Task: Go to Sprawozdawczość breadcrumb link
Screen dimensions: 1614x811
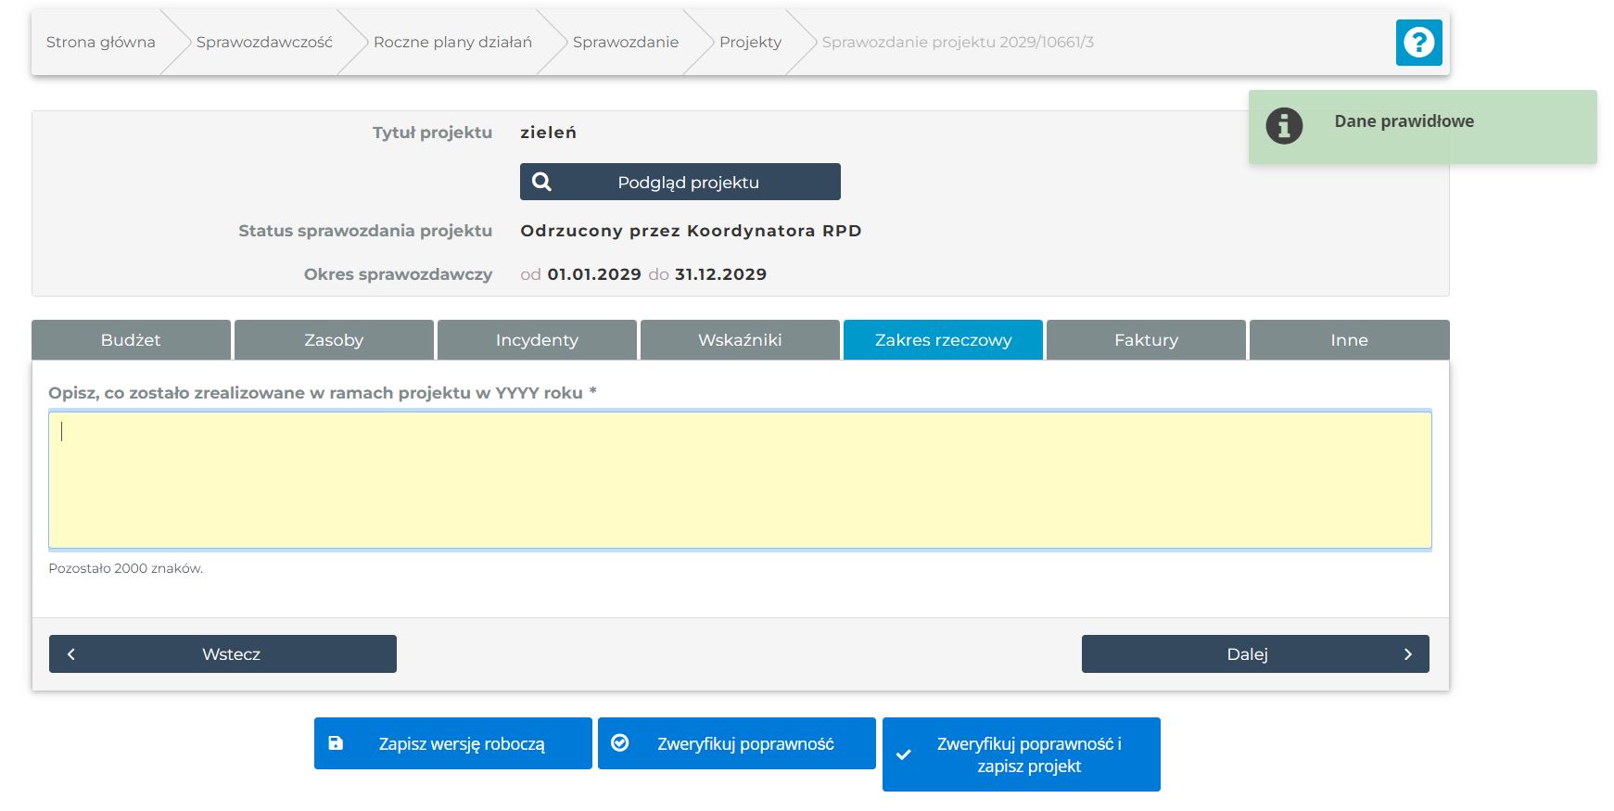Action: click(x=264, y=43)
